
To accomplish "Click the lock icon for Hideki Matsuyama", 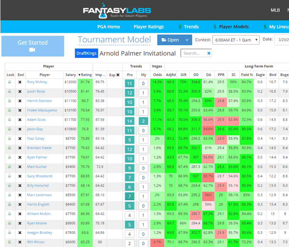I will [x=10, y=110].
